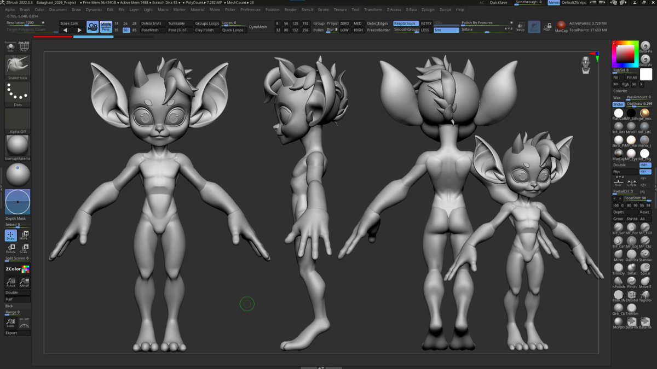Viewport: 657px width, 369px height.
Task: Activate the Move gizmo button
Action: (24, 236)
